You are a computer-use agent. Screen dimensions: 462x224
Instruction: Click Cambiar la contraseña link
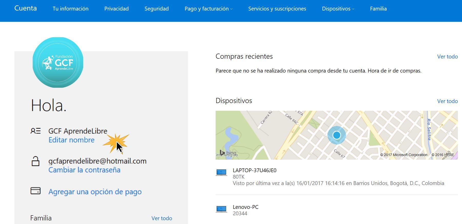point(84,170)
